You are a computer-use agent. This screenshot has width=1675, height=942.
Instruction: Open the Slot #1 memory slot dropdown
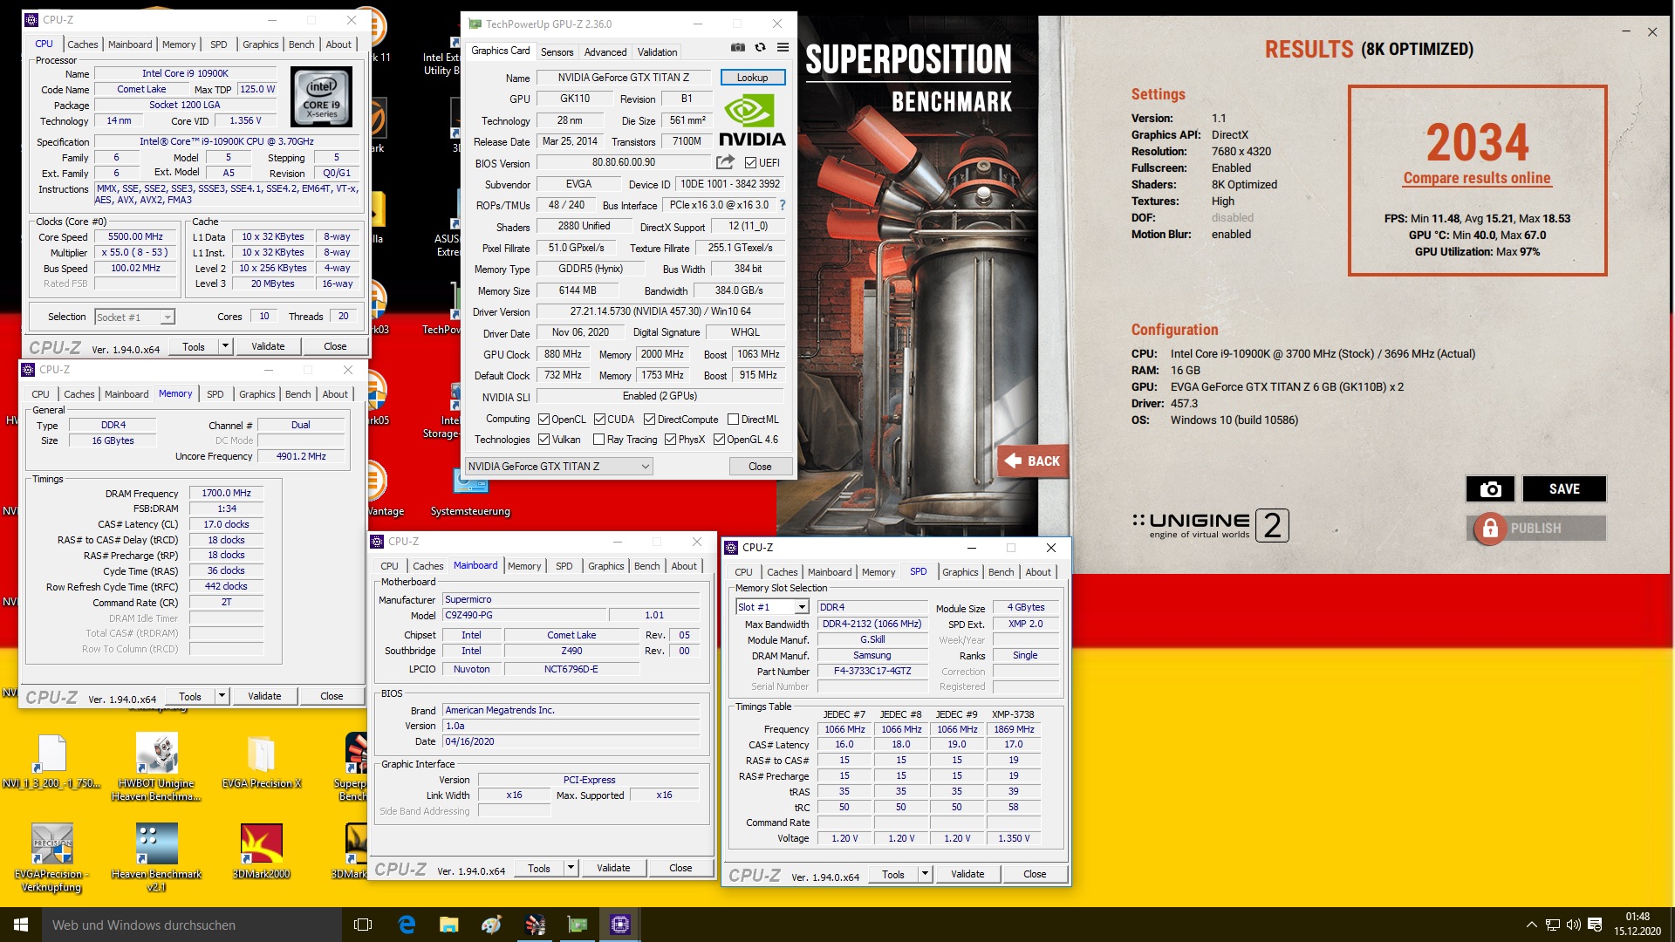772,607
